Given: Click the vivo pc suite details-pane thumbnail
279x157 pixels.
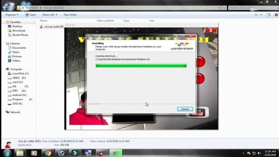Looking at the screenshot, I should tap(8, 145).
